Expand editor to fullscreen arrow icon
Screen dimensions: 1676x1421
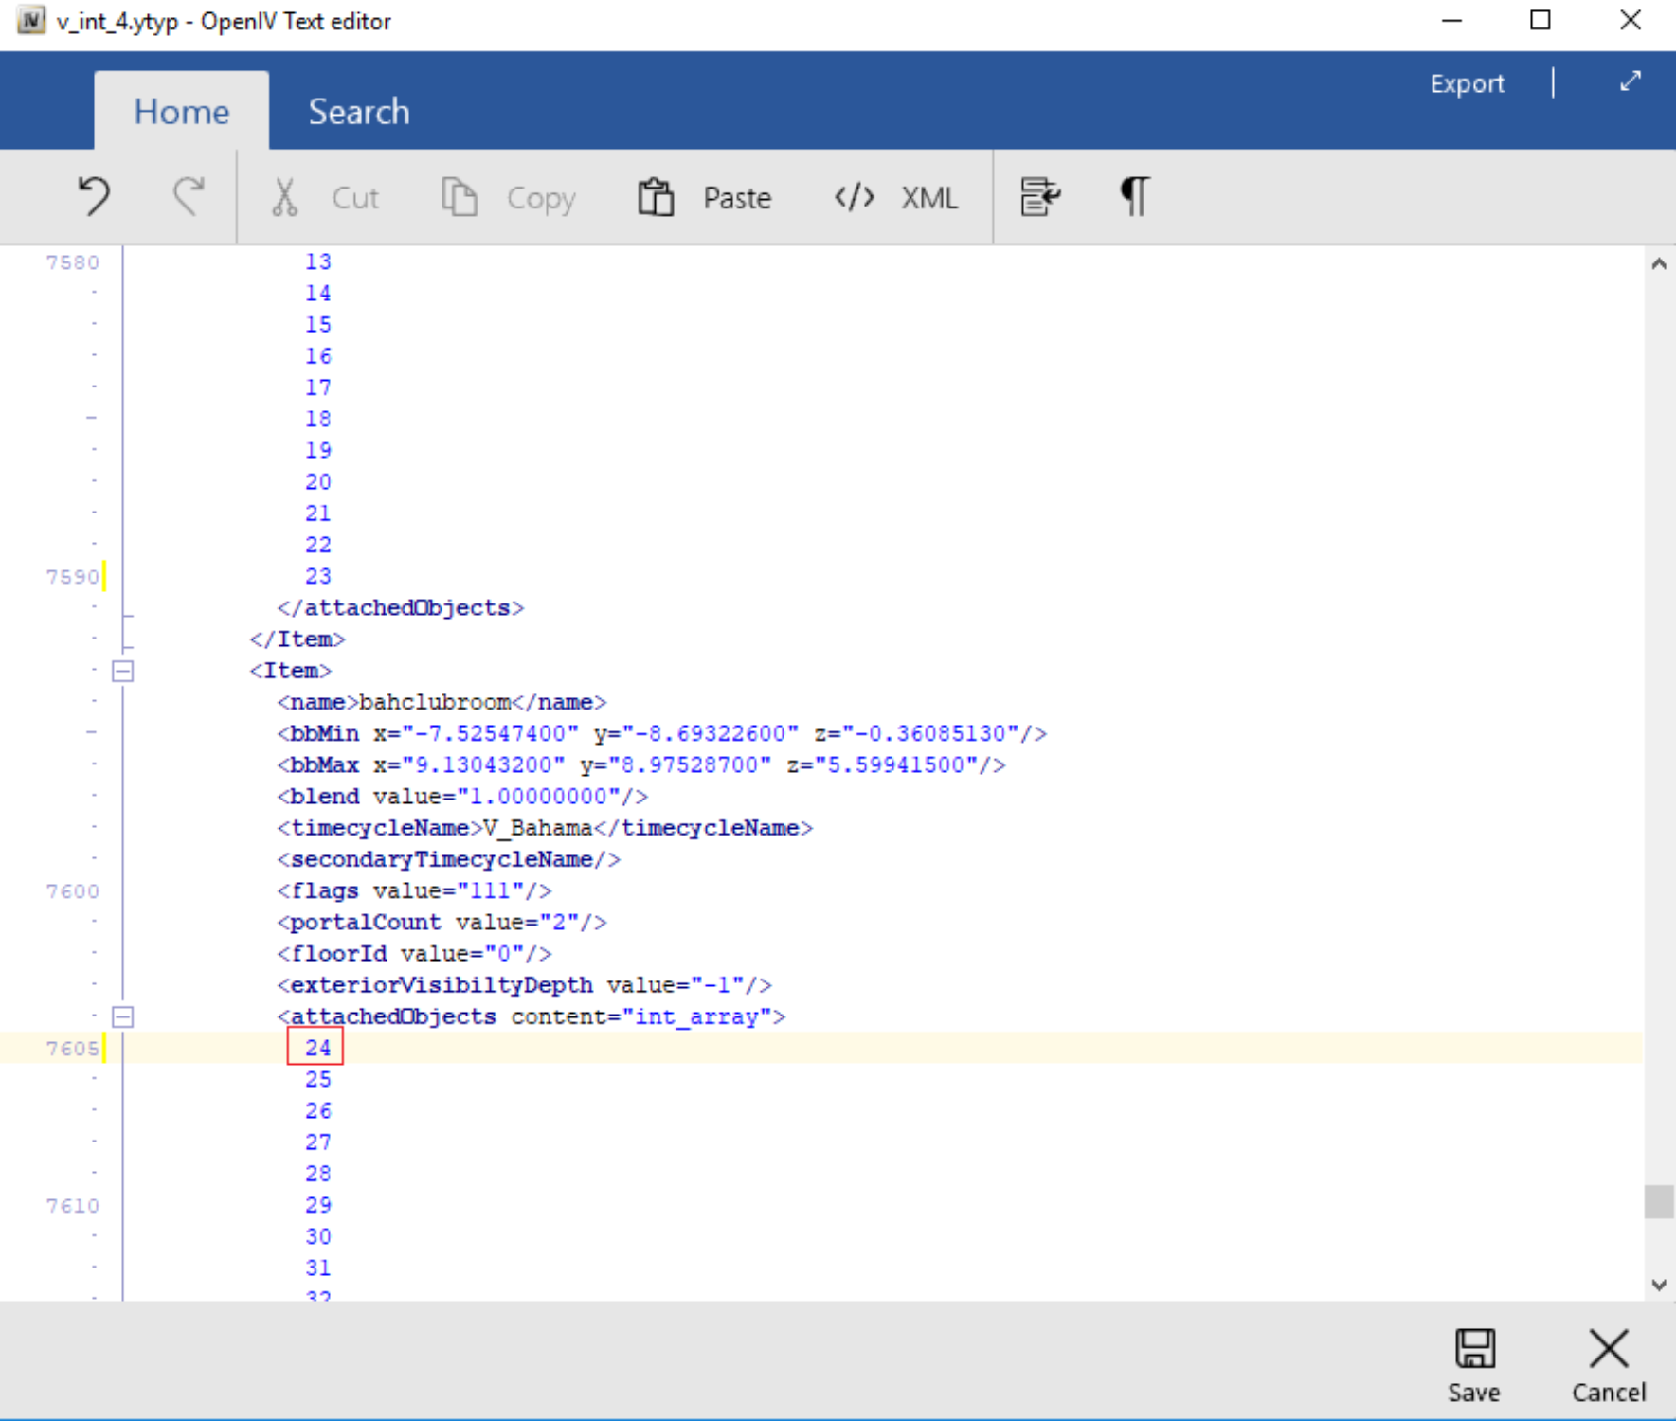1630,82
